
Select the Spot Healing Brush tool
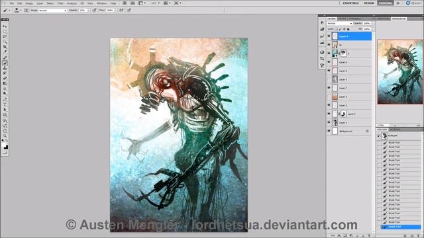pyautogui.click(x=5, y=58)
